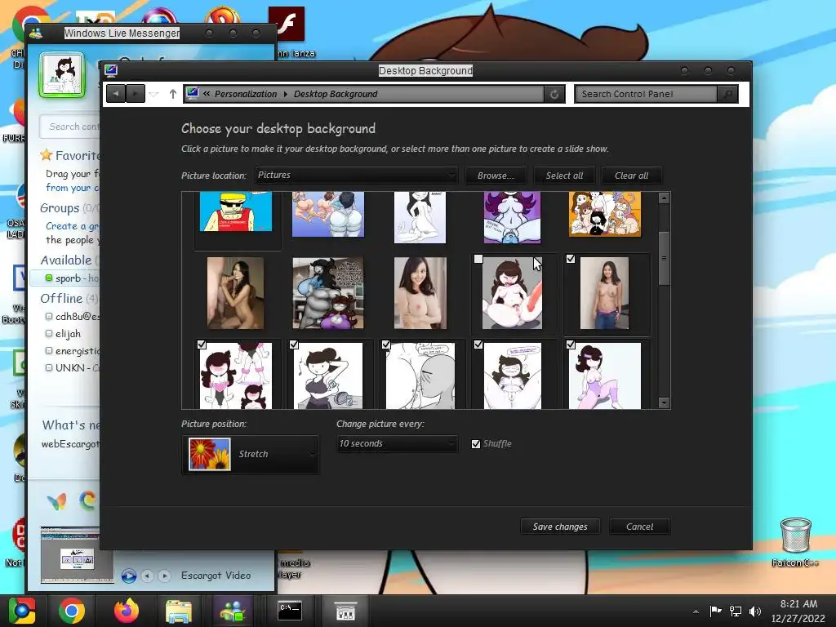Screen dimensions: 836x627
Task: Click the volume speaker tray icon
Action: pyautogui.click(x=755, y=611)
